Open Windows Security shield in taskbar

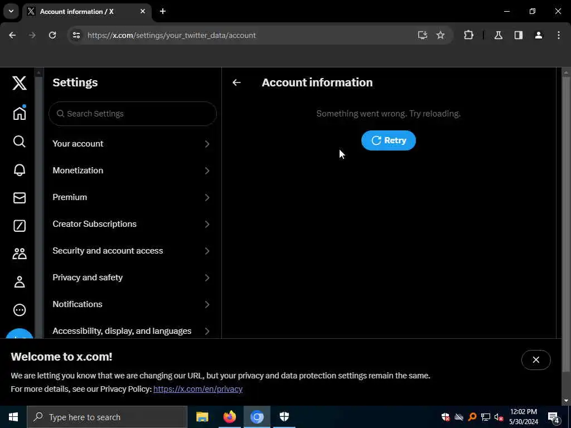(284, 417)
